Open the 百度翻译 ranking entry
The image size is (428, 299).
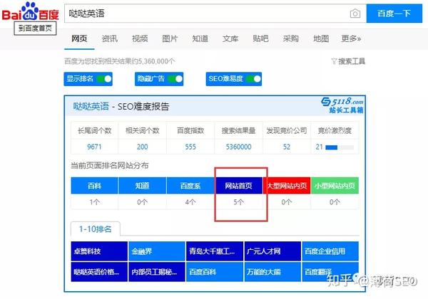tap(330, 272)
